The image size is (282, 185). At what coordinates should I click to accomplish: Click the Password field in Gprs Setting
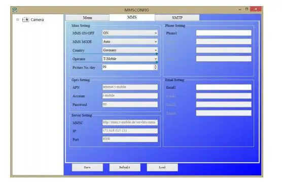click(x=130, y=104)
